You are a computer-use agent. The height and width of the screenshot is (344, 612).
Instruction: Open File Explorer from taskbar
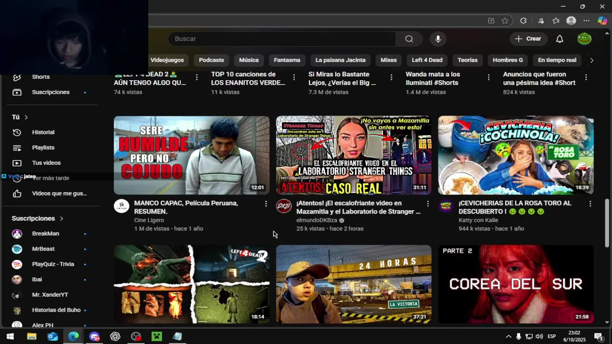click(x=32, y=336)
